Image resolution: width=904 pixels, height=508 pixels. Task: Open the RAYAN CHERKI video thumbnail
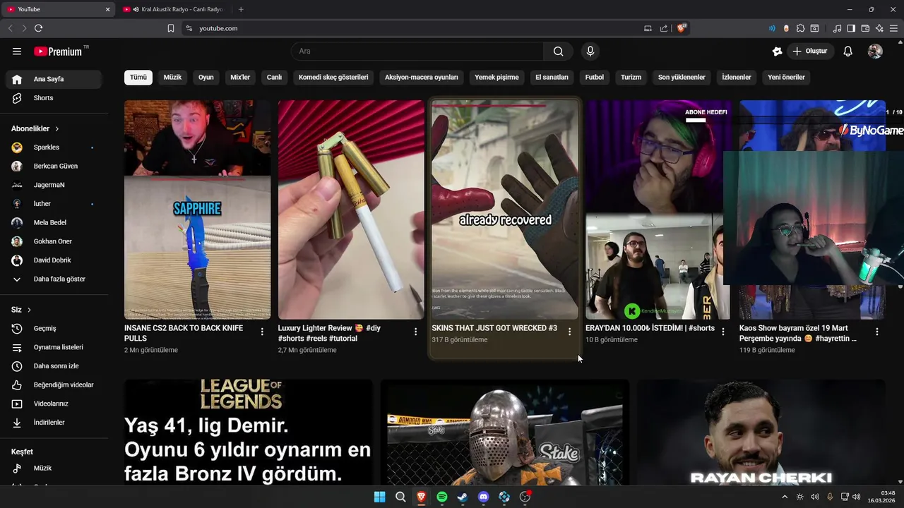point(761,433)
